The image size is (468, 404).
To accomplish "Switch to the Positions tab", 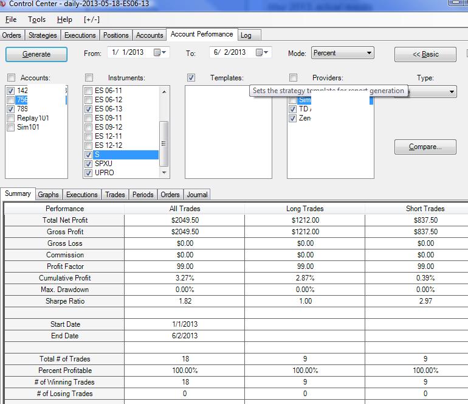I will click(x=116, y=35).
